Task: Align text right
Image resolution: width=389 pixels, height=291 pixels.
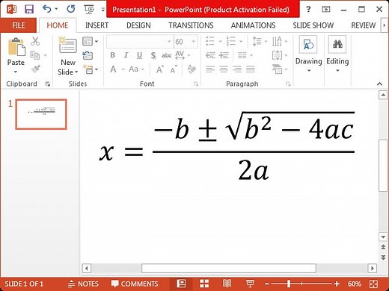Action: 237,69
